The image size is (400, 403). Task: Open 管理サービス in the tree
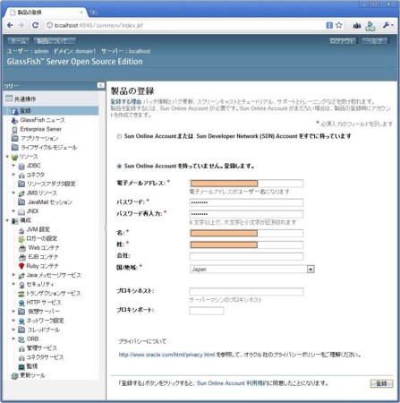coord(42,348)
